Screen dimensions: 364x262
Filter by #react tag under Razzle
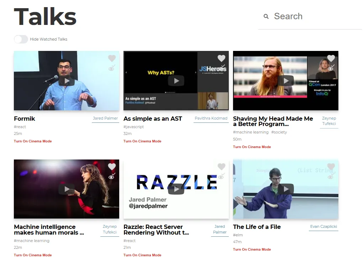tap(130, 241)
